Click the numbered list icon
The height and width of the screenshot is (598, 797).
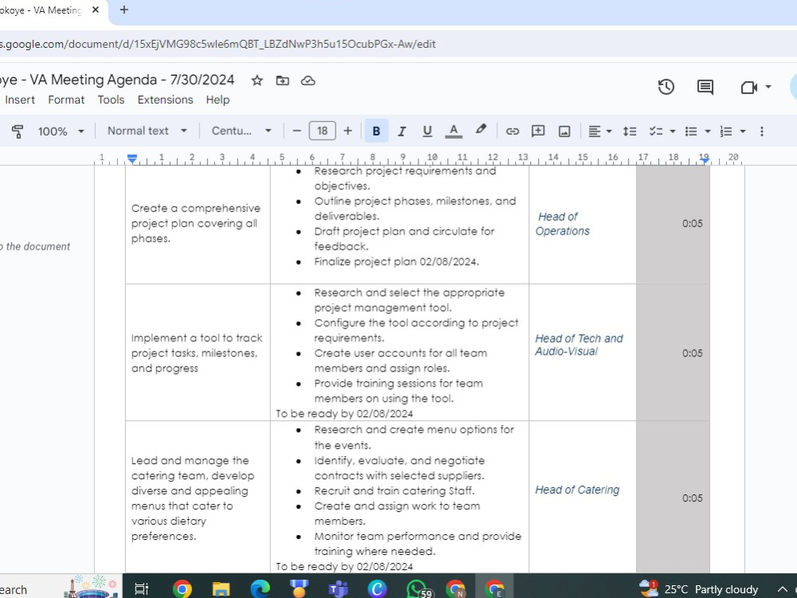726,132
